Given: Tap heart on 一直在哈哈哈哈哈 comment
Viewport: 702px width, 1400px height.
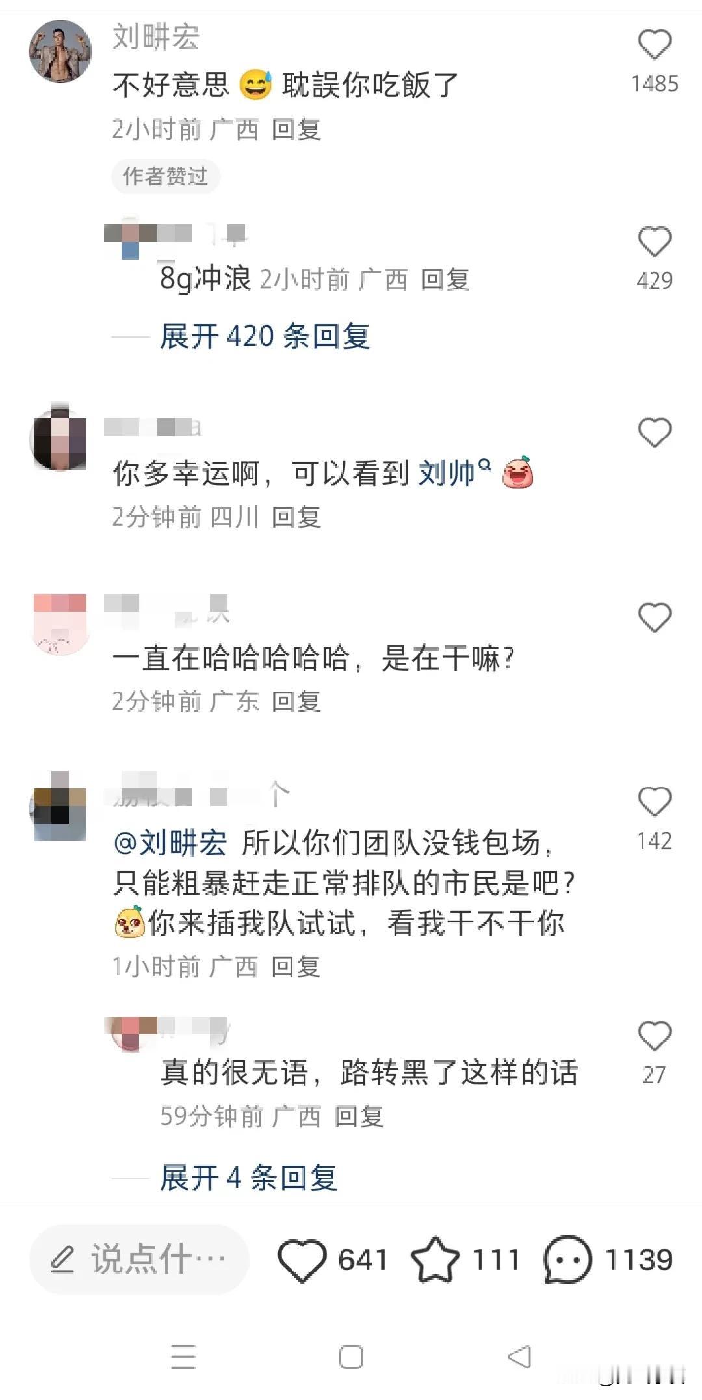Looking at the screenshot, I should point(654,618).
